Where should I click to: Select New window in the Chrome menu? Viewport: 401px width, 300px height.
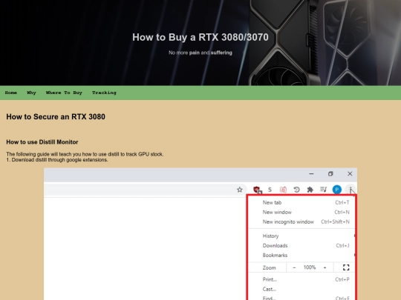(x=302, y=213)
